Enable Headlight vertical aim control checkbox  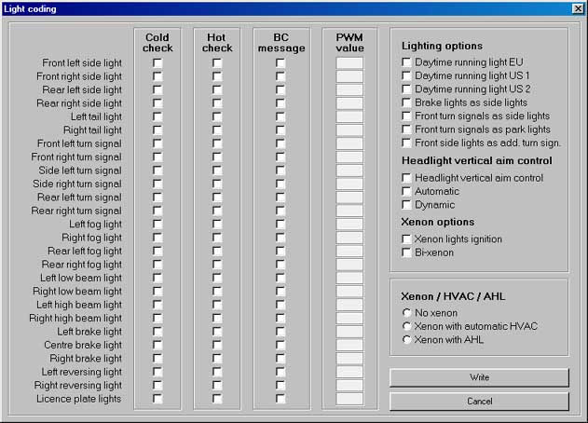coord(406,178)
